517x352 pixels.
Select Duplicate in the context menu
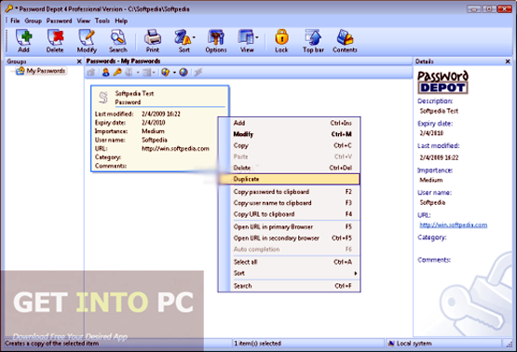pos(289,179)
